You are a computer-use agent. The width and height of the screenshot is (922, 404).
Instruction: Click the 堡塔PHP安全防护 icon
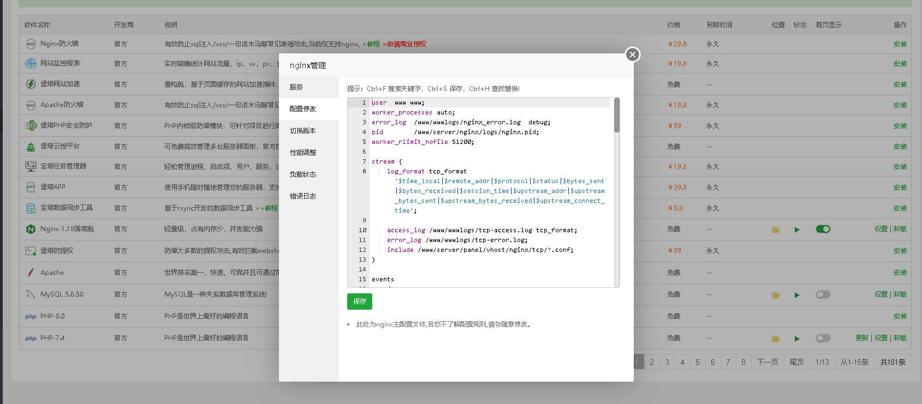pyautogui.click(x=31, y=126)
